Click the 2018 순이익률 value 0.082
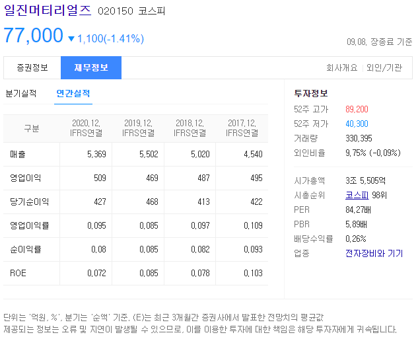Viewport: 418px width, 339px height. 200,249
